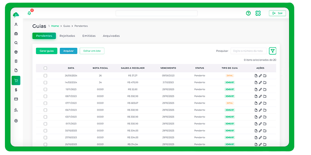Click the DIFAL tag in 26/09/2024 row
This screenshot has width=311, height=155.
coord(230,76)
